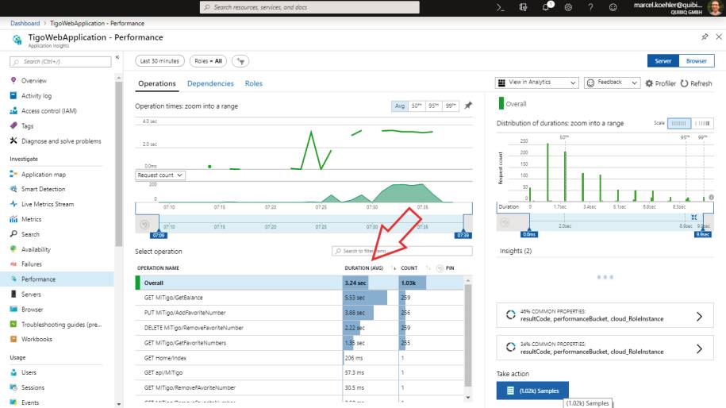Open Application map
The width and height of the screenshot is (726, 408).
44,175
